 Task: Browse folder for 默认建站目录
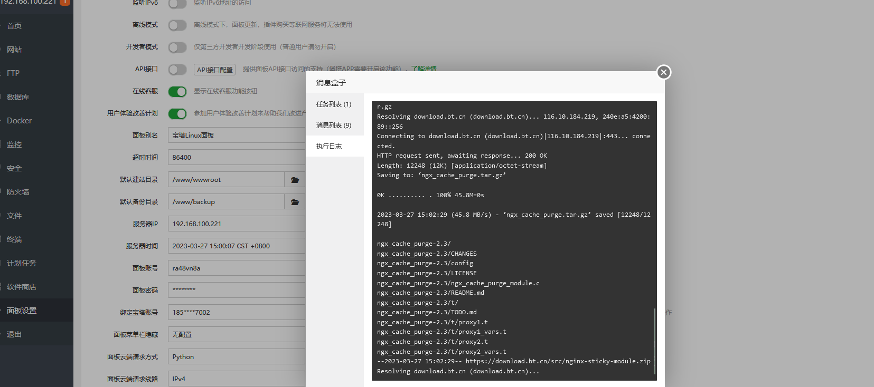[295, 180]
